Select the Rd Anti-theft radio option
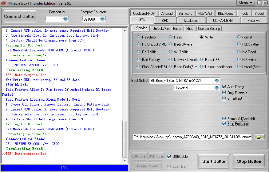The image size is (269, 172). click(x=239, y=44)
